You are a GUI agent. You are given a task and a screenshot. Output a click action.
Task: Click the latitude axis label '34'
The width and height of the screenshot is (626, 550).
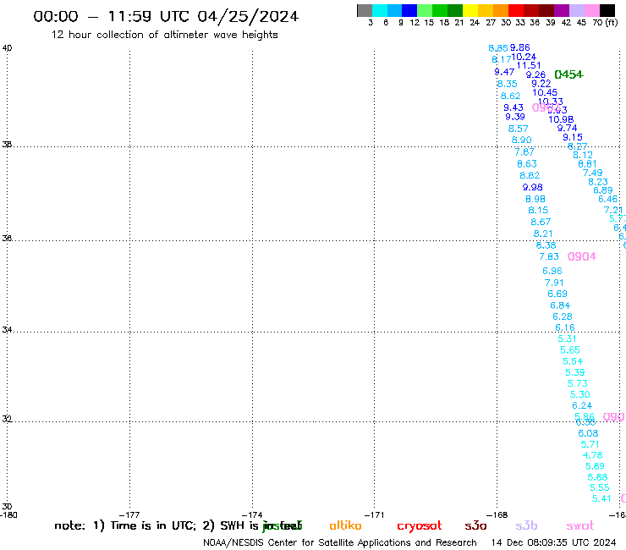point(7,330)
